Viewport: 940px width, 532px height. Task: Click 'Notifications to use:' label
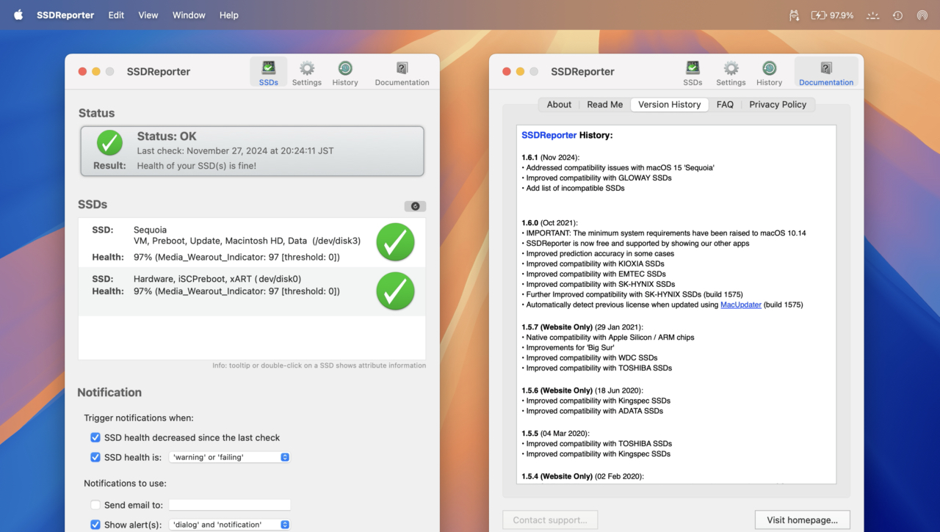tap(125, 484)
